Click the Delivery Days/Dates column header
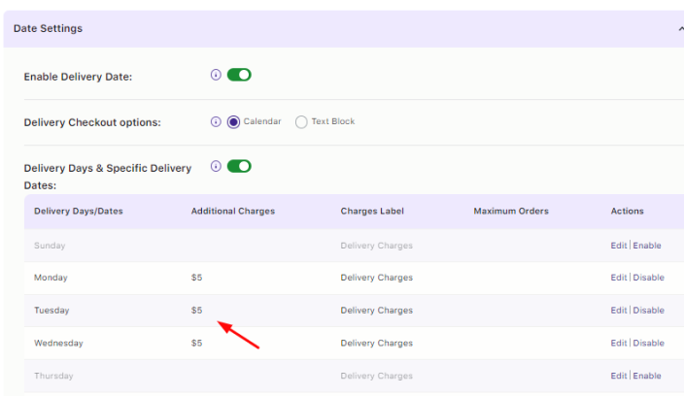This screenshot has height=396, width=684. coord(79,212)
